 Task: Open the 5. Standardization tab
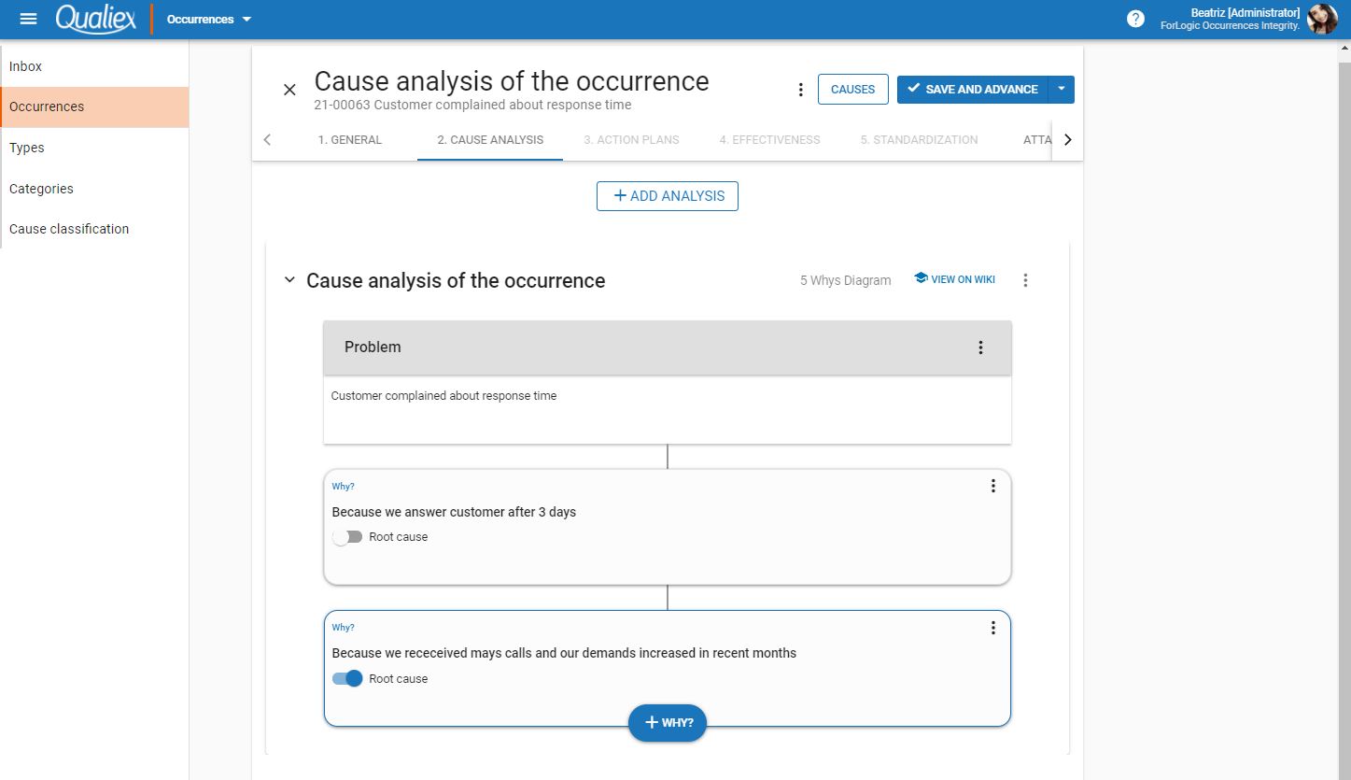(919, 140)
